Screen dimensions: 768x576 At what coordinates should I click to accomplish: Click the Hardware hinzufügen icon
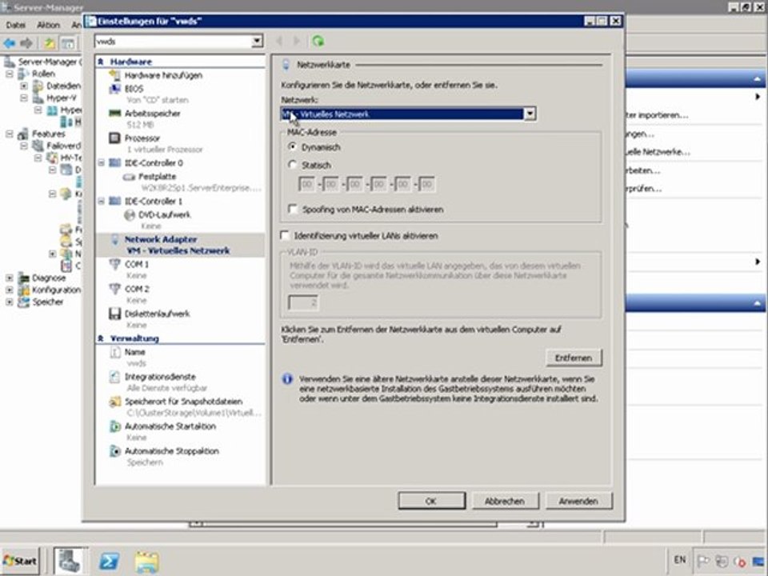pos(114,75)
